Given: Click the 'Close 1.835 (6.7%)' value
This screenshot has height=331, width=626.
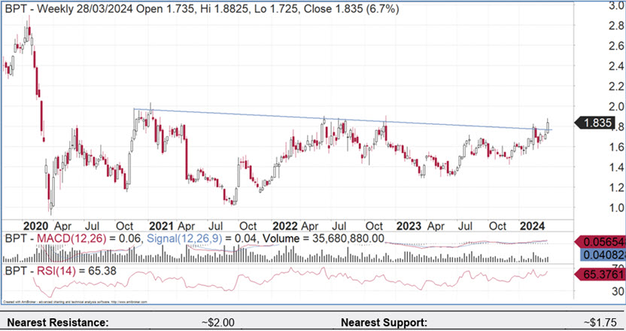Looking at the screenshot, I should 351,9.
